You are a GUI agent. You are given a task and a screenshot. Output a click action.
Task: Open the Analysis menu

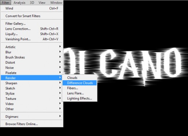[x=20, y=3]
